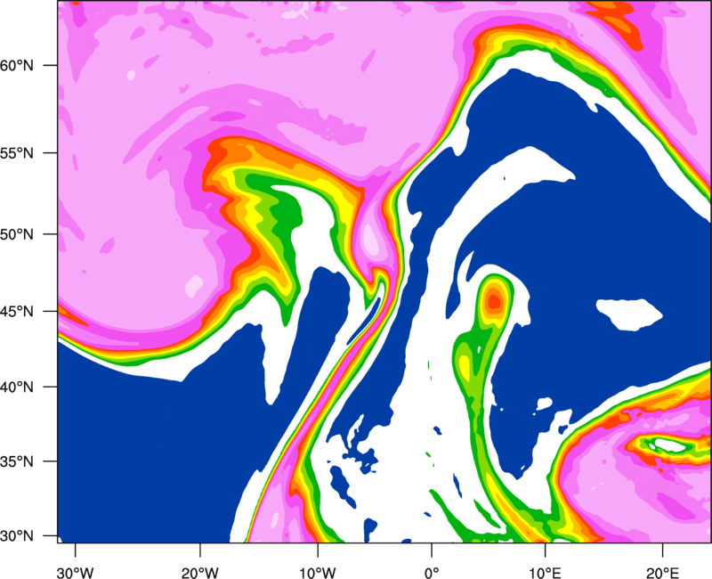Screen dimensions: 712x579
Task: Click the 10°E longitude label
Action: (x=545, y=573)
